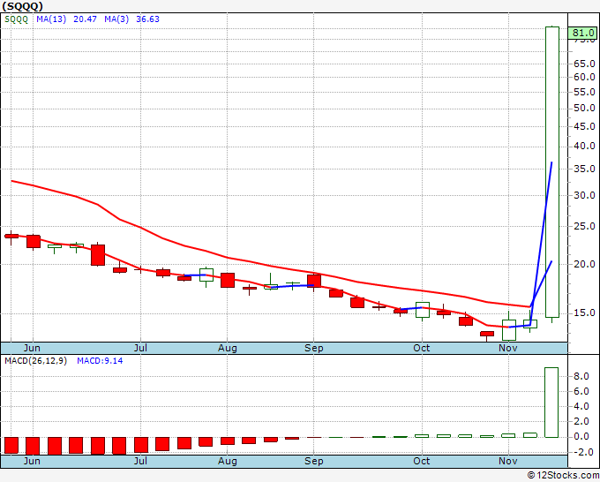Click the MA(3) legend label

tap(116, 19)
